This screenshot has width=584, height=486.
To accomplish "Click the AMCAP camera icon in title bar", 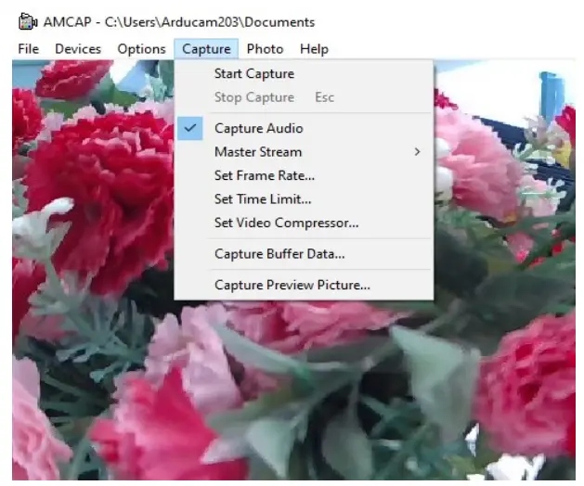I will [28, 21].
